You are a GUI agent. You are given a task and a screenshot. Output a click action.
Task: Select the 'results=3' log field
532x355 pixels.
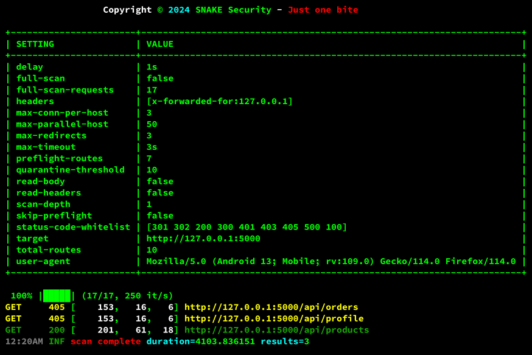(x=285, y=342)
